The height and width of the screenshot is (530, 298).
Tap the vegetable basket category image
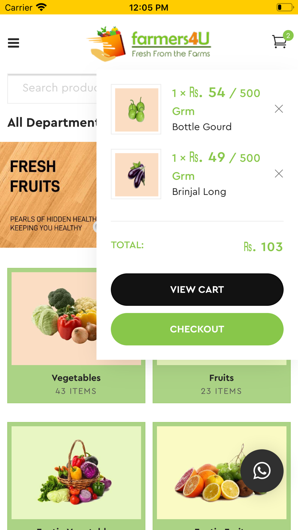pos(76,472)
